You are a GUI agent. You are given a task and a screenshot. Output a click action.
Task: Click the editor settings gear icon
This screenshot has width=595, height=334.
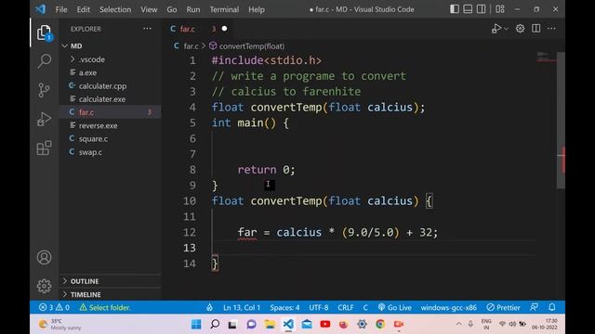click(521, 29)
